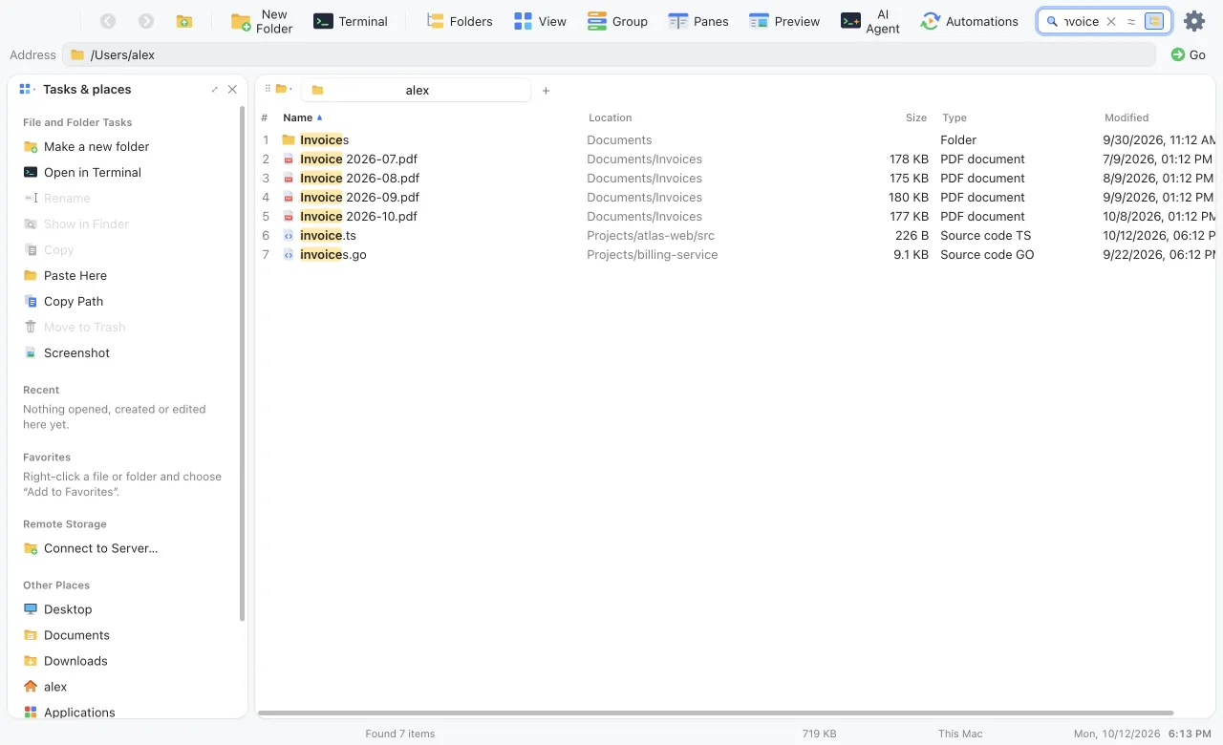Open the Group options

(x=617, y=21)
